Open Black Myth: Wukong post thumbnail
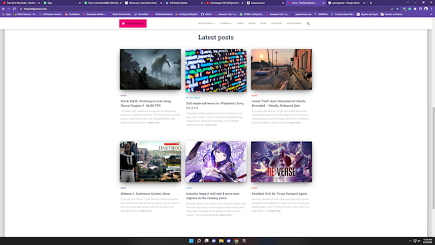This screenshot has width=435, height=245. pyautogui.click(x=150, y=69)
